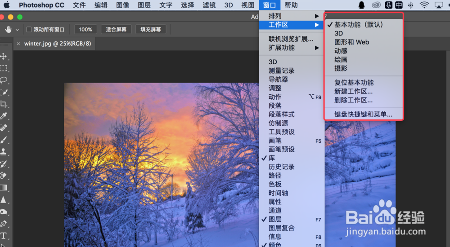Select the Type tool

pyautogui.click(x=4, y=235)
